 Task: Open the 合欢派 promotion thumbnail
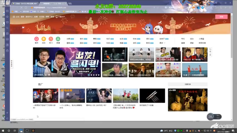click(x=99, y=95)
